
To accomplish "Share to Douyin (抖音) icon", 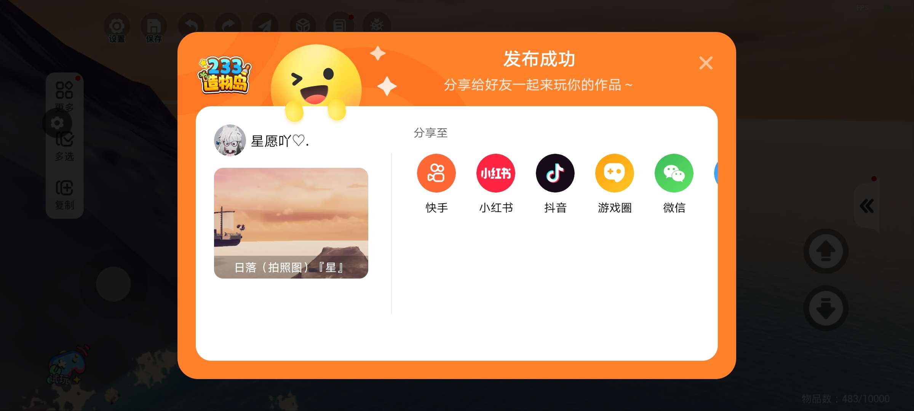I will (x=555, y=173).
